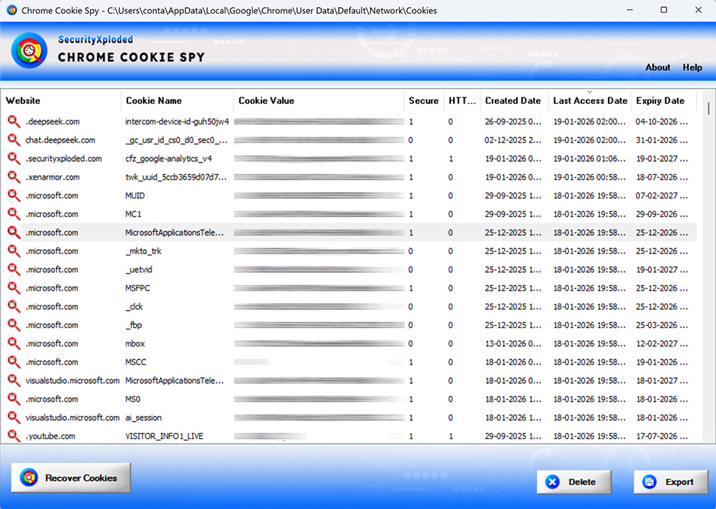Click the magnifier icon next to visualstudio.microsoft.com ai_session

point(12,417)
